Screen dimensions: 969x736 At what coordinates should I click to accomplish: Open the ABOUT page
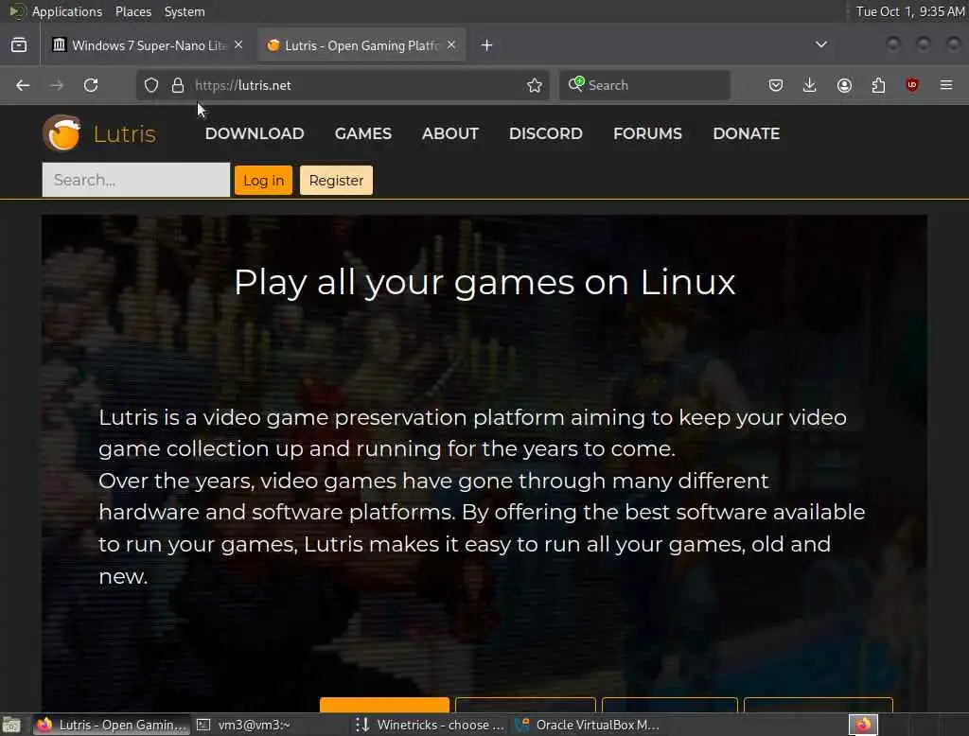pos(450,133)
